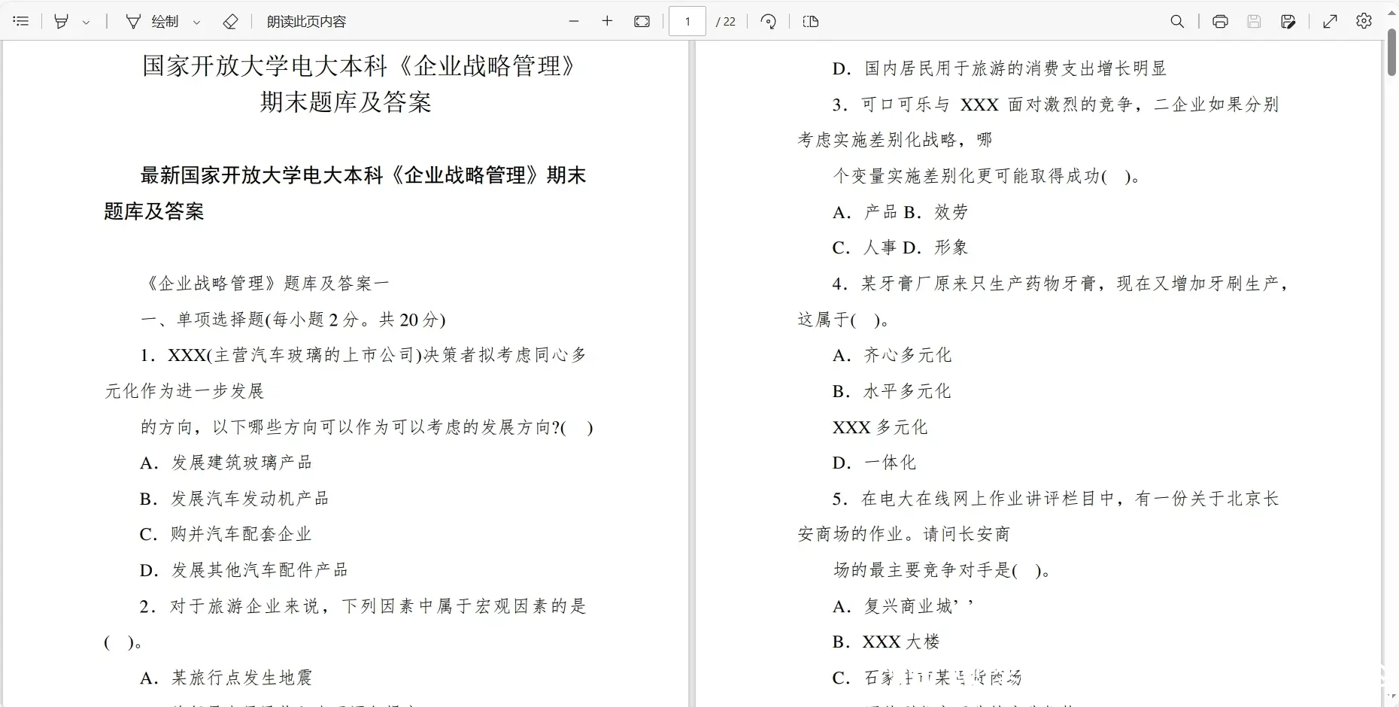Select the eraser tool
This screenshot has height=707, width=1399.
point(231,21)
